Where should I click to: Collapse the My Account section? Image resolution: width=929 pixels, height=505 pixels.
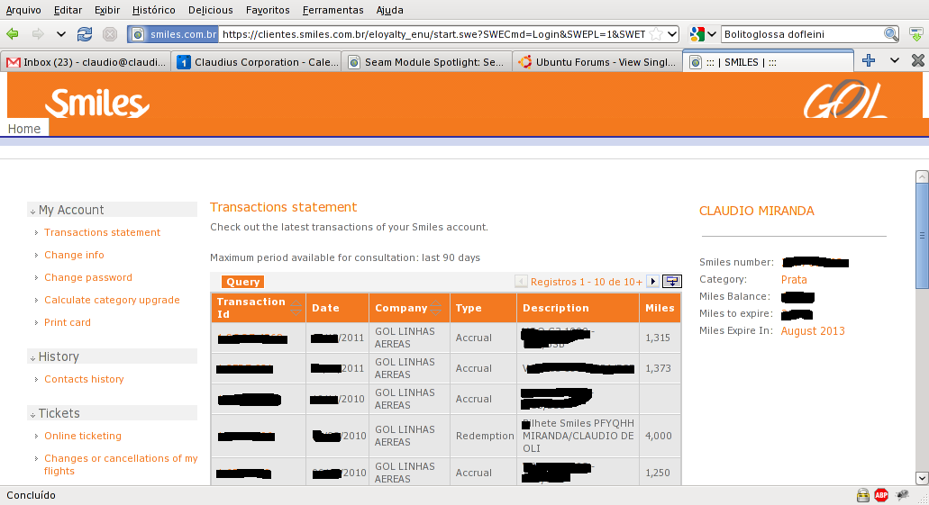33,212
